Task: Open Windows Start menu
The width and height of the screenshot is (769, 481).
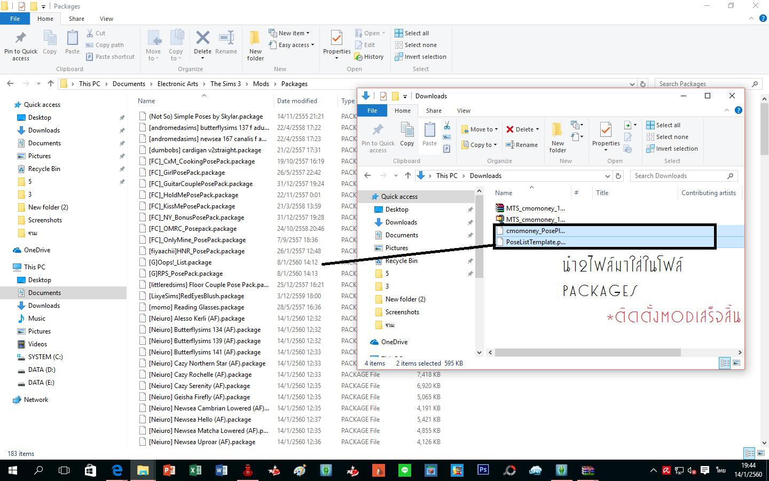Action: pos(12,470)
